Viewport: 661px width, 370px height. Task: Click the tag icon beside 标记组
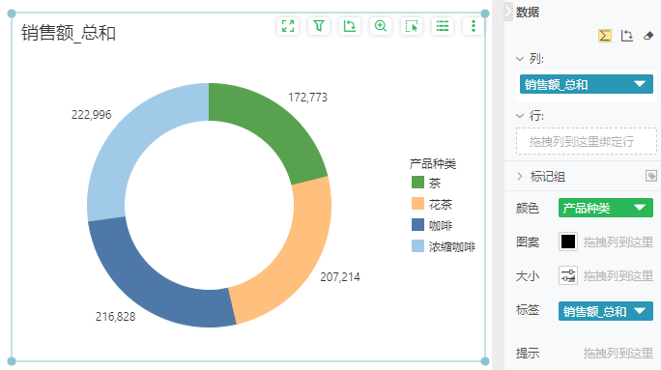tap(651, 176)
